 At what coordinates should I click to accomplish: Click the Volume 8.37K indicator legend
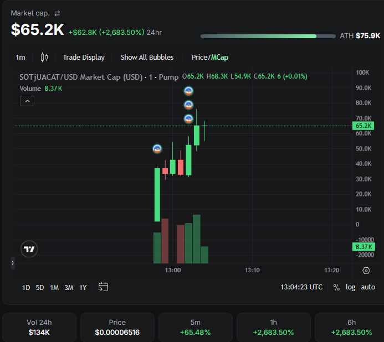41,89
